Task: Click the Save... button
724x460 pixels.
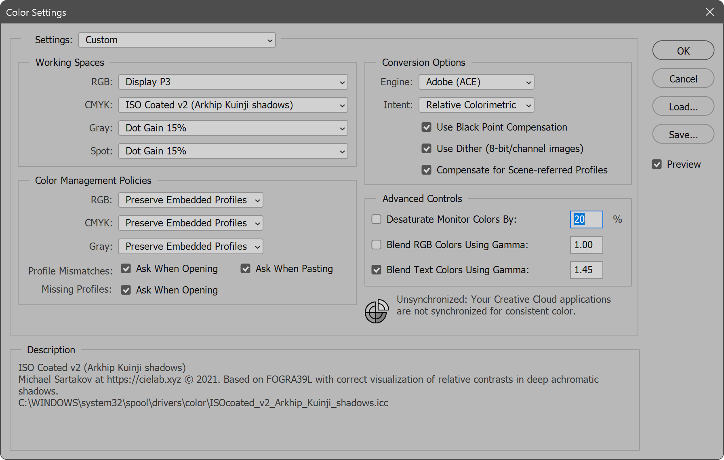Action: pyautogui.click(x=683, y=135)
